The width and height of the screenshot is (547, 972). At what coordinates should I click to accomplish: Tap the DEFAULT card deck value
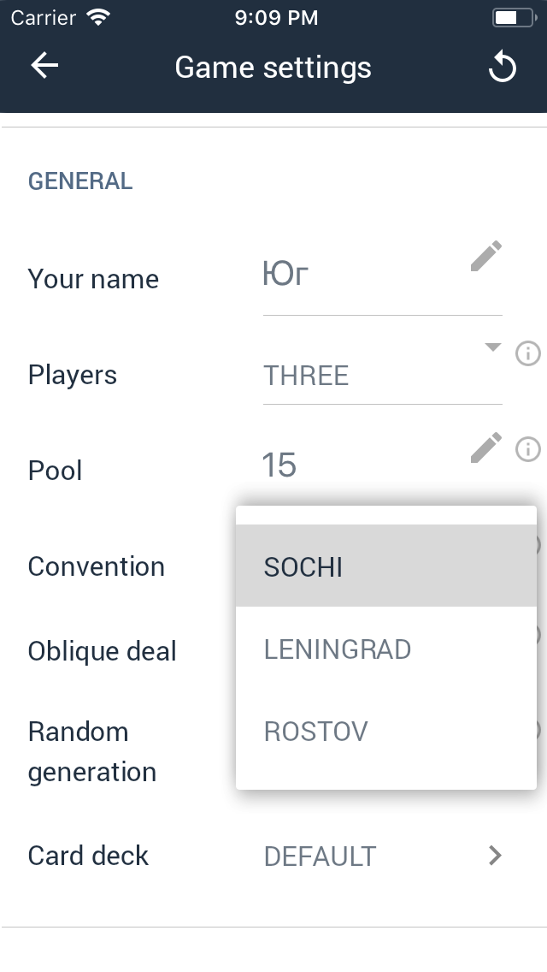click(320, 856)
